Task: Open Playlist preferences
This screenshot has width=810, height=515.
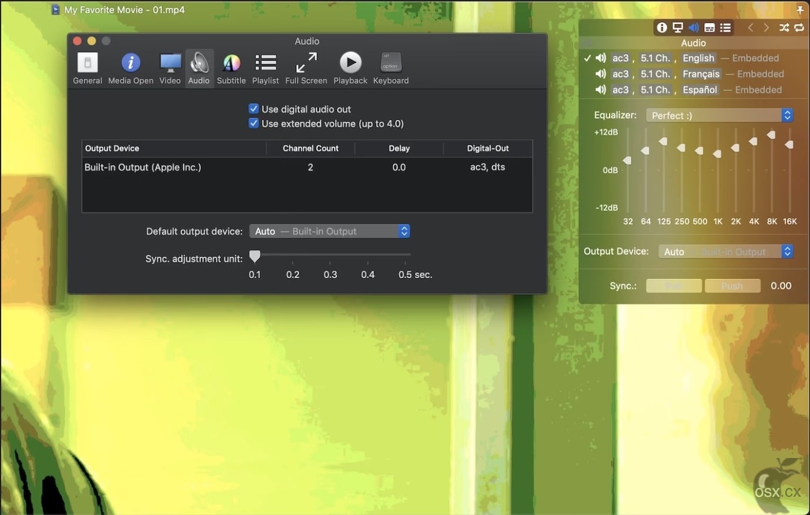Action: 266,69
